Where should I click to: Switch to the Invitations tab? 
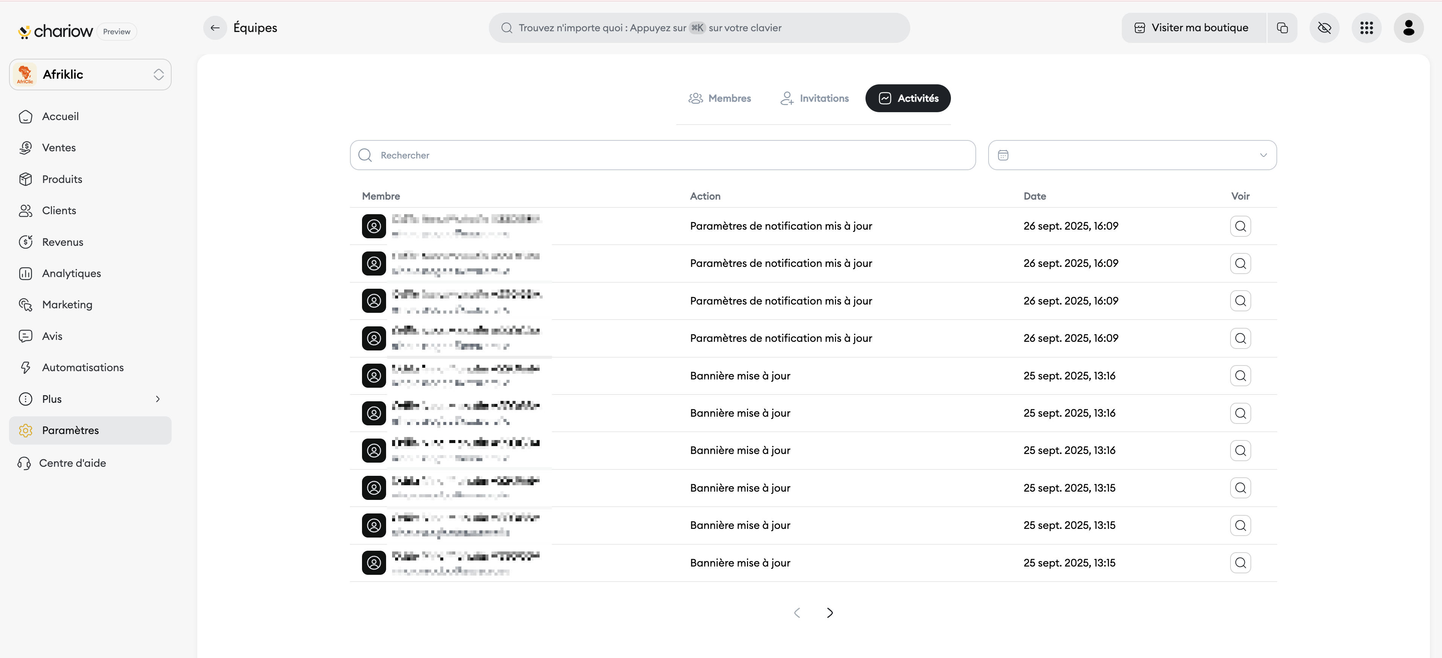coord(814,99)
